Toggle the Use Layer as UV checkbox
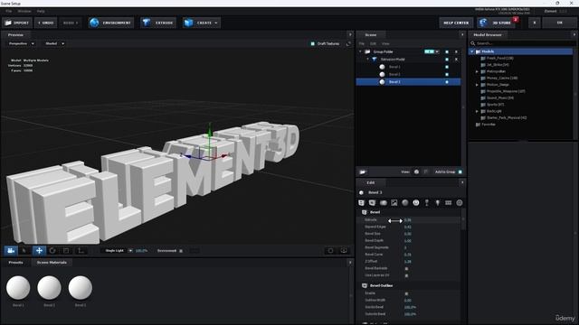Screen dimensions: 579x325 (406, 275)
